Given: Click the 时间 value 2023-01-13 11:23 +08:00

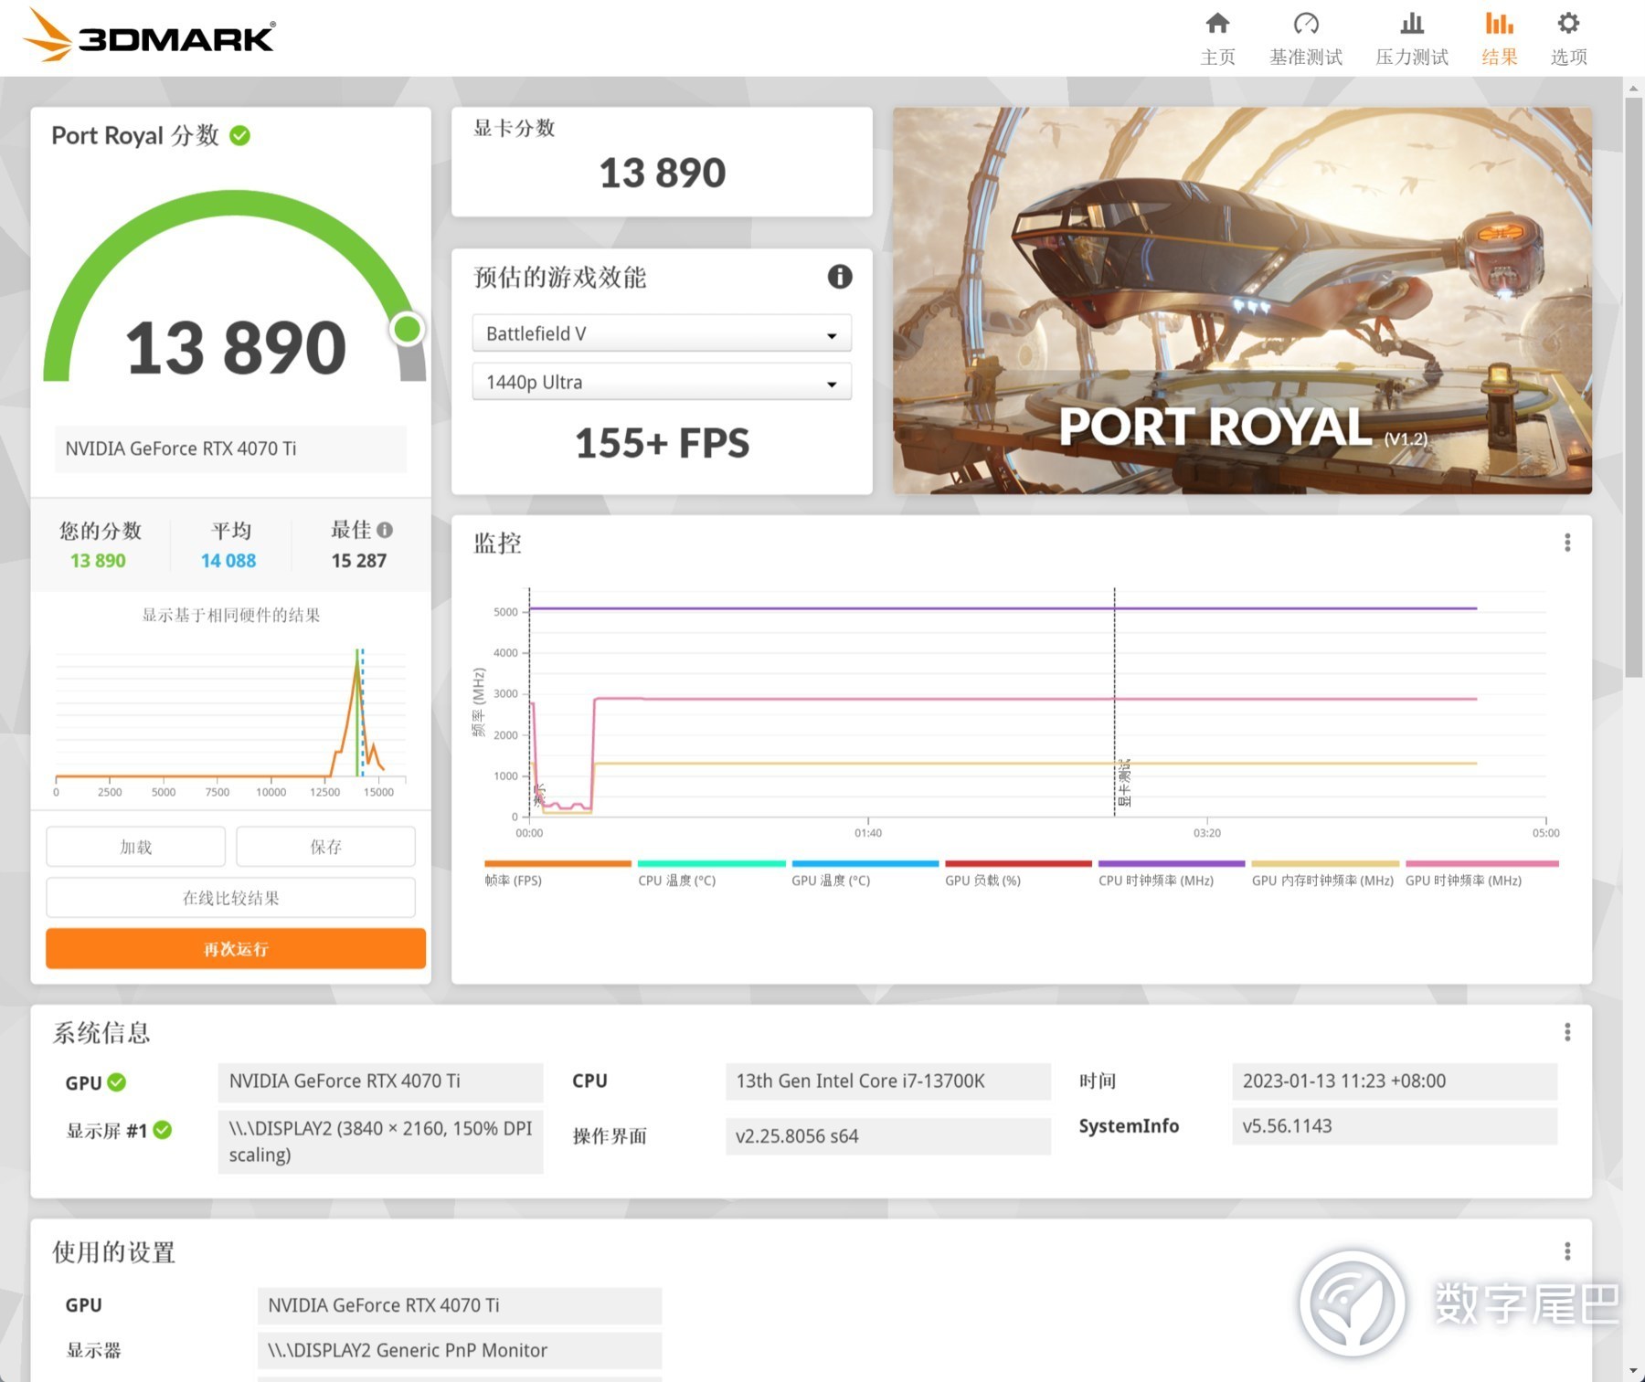Looking at the screenshot, I should [1395, 1081].
